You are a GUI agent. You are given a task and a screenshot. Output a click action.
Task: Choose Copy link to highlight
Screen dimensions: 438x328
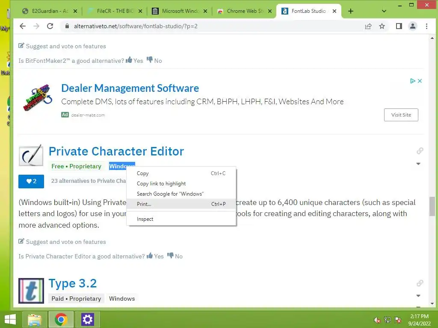(181, 184)
